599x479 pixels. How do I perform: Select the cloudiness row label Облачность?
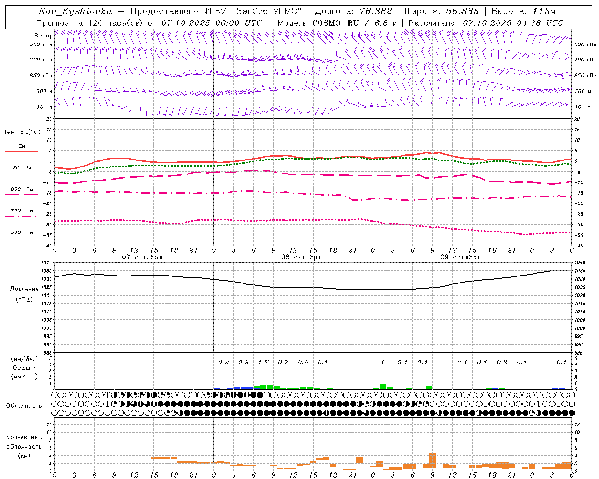(24, 406)
